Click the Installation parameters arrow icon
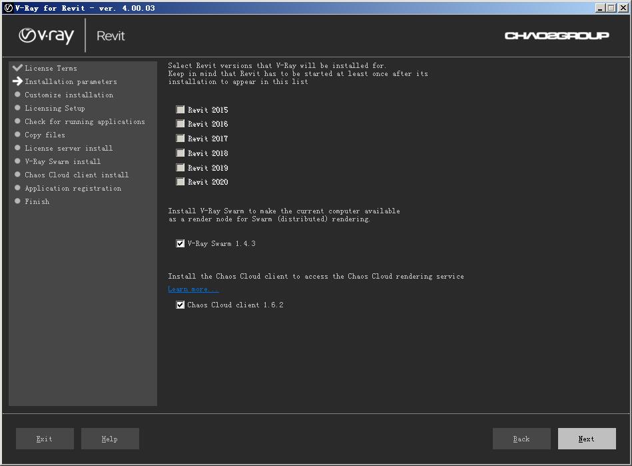The width and height of the screenshot is (632, 466). (x=17, y=81)
